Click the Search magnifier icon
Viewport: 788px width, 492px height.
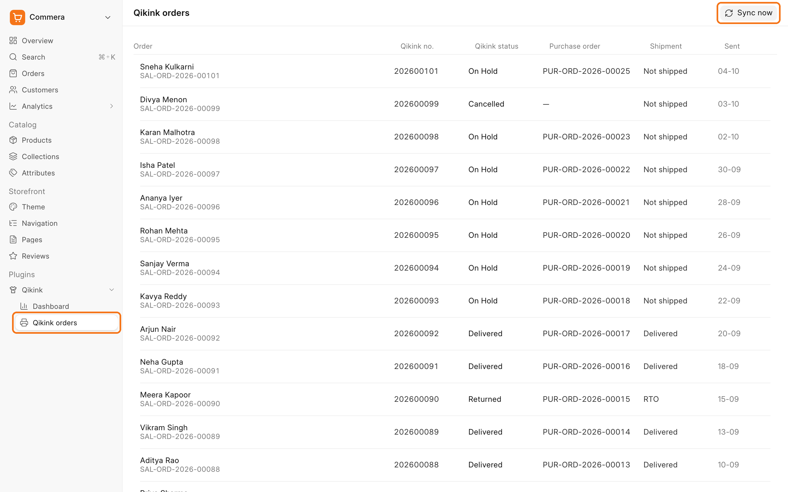coord(13,57)
